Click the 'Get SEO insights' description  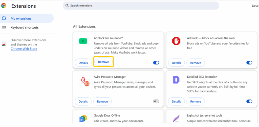217,87
